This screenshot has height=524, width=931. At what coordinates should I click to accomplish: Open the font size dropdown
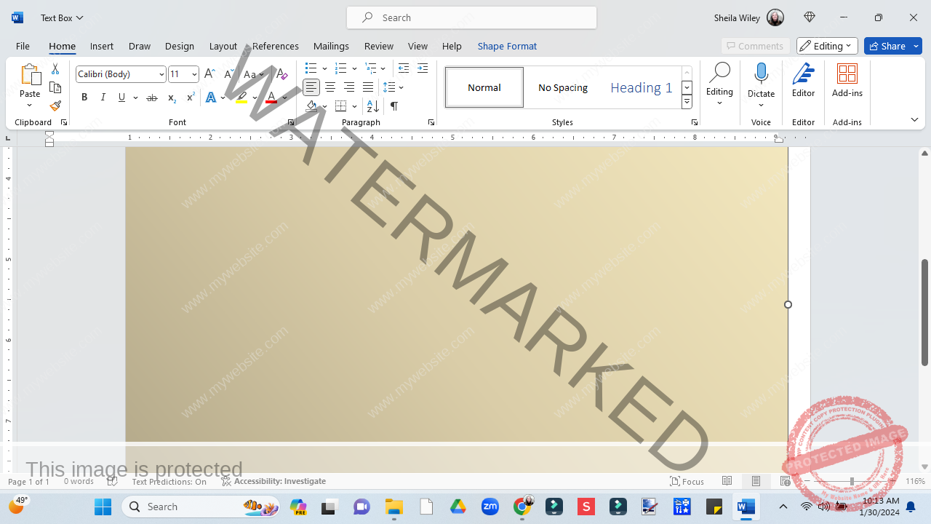194,74
